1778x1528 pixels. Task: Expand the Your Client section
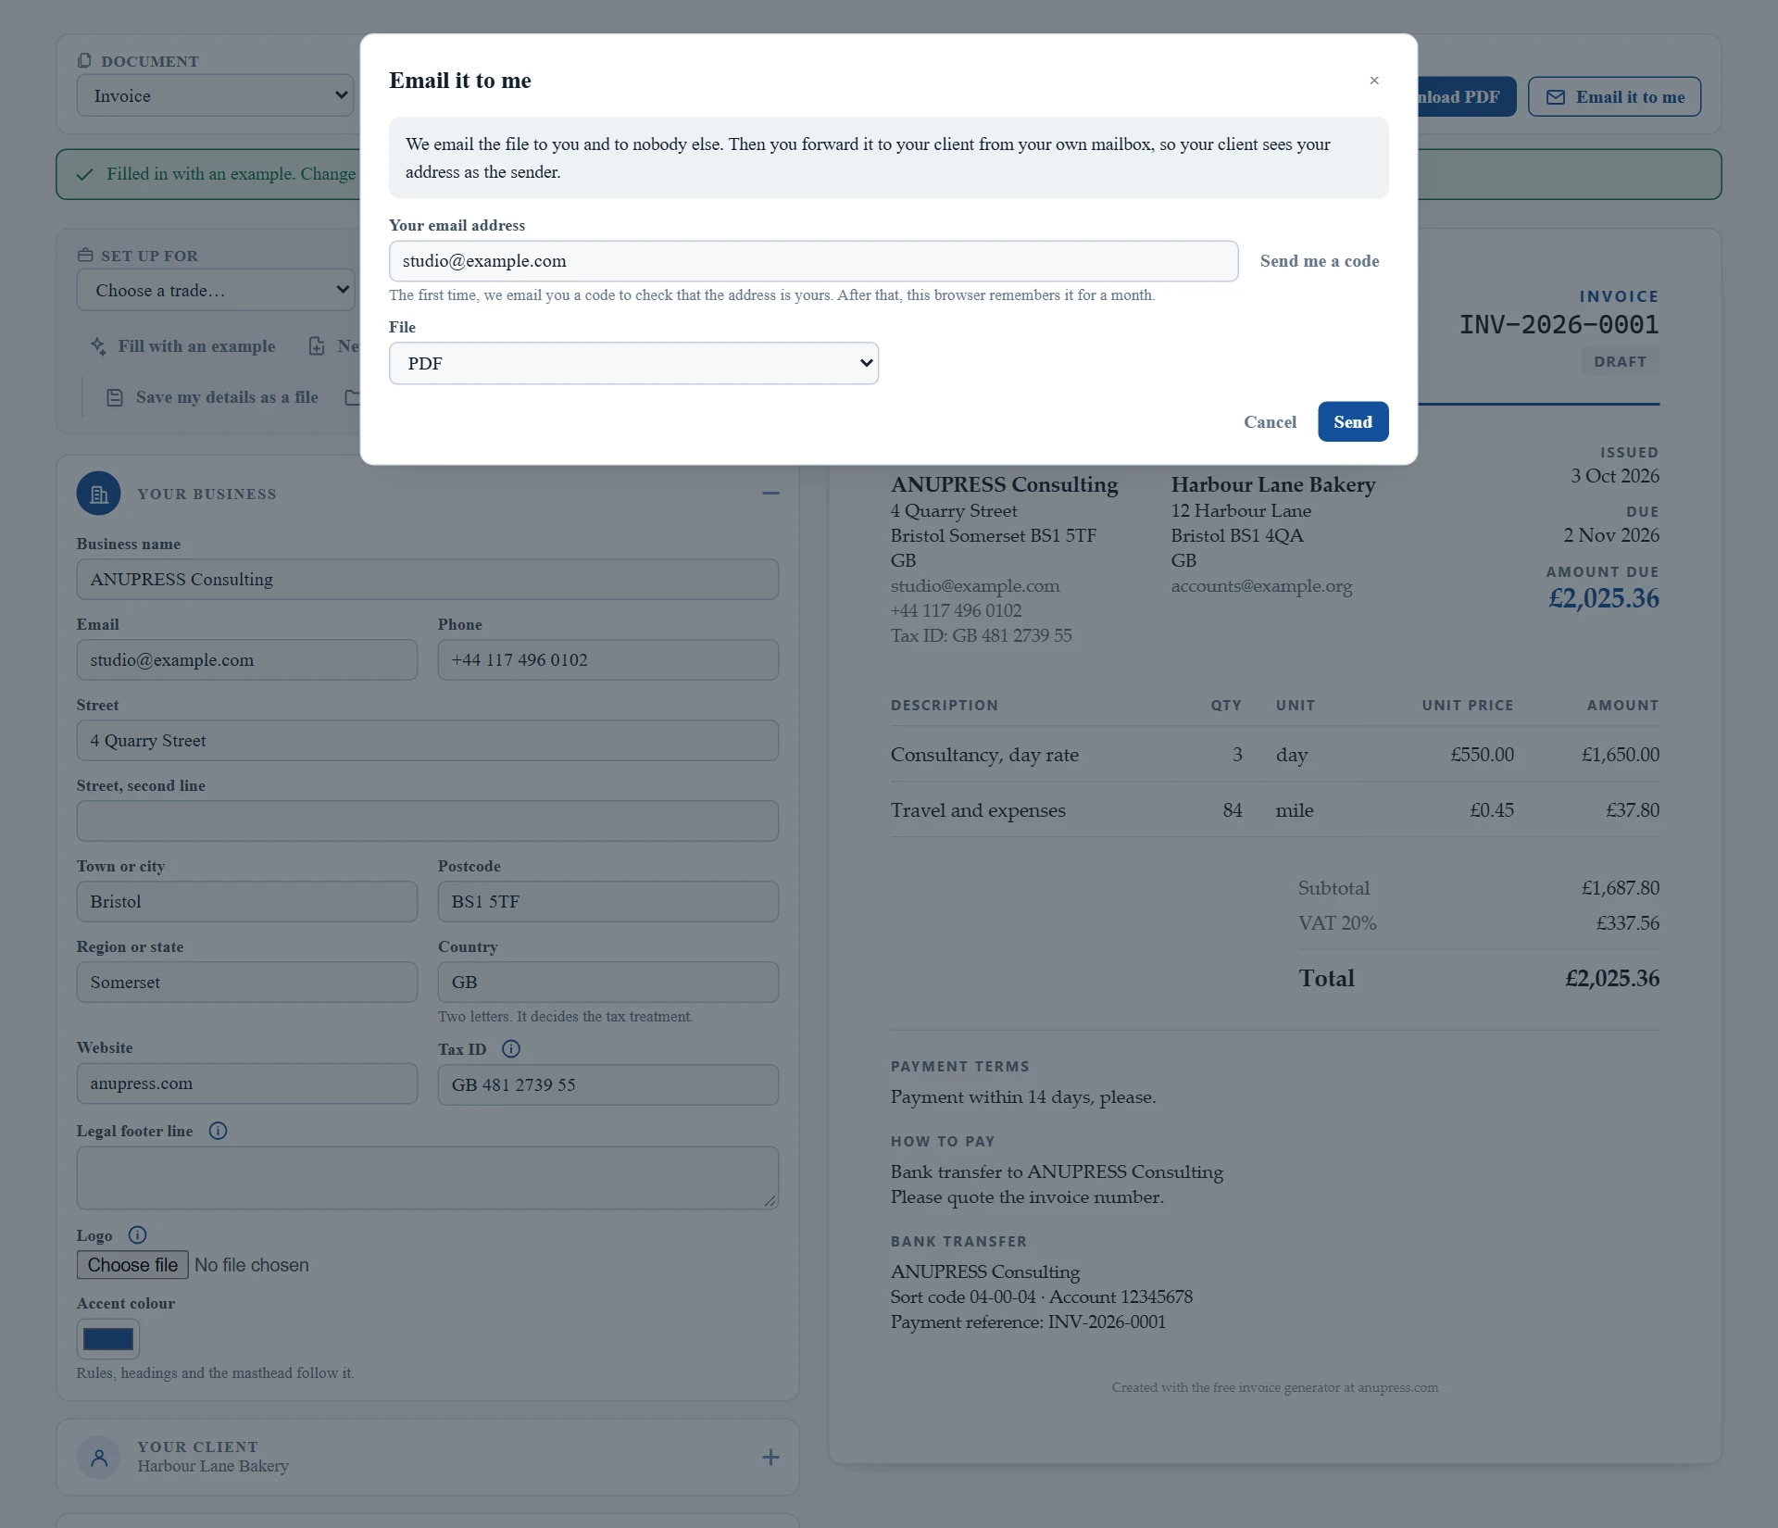[770, 1457]
